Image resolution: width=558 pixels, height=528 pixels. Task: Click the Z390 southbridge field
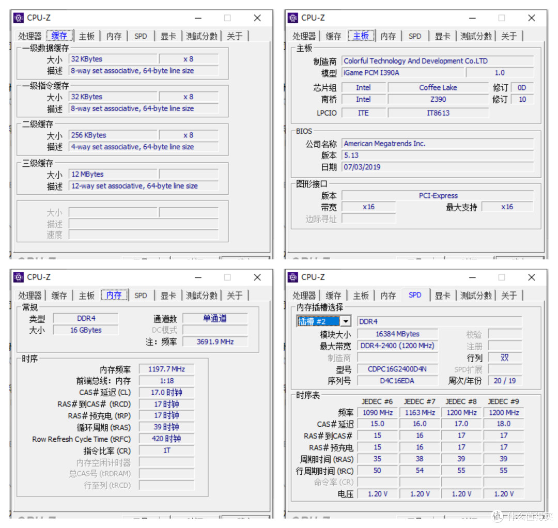[x=438, y=99]
